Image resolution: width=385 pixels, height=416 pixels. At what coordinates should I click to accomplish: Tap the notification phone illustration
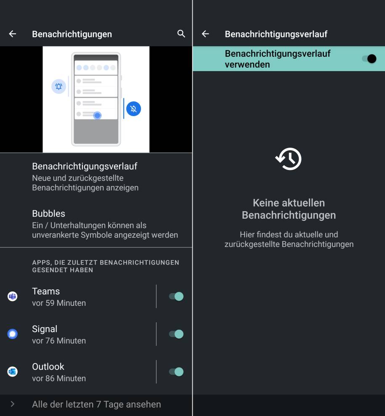tap(96, 99)
